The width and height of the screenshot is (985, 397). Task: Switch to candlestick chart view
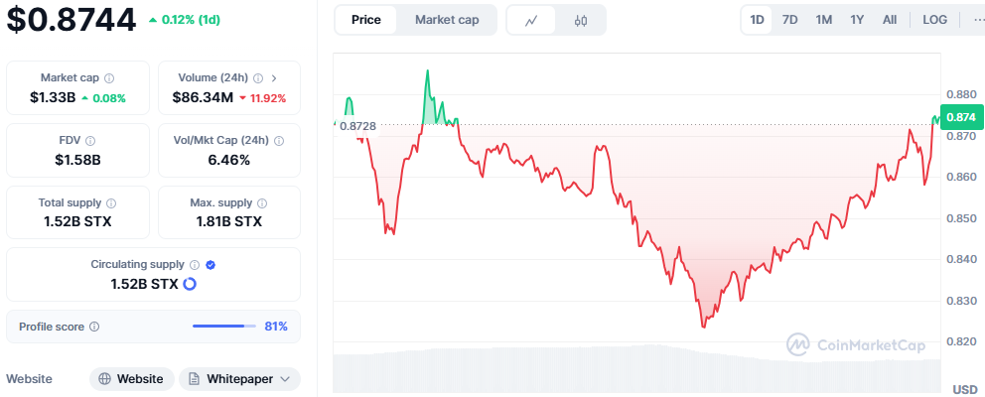581,20
